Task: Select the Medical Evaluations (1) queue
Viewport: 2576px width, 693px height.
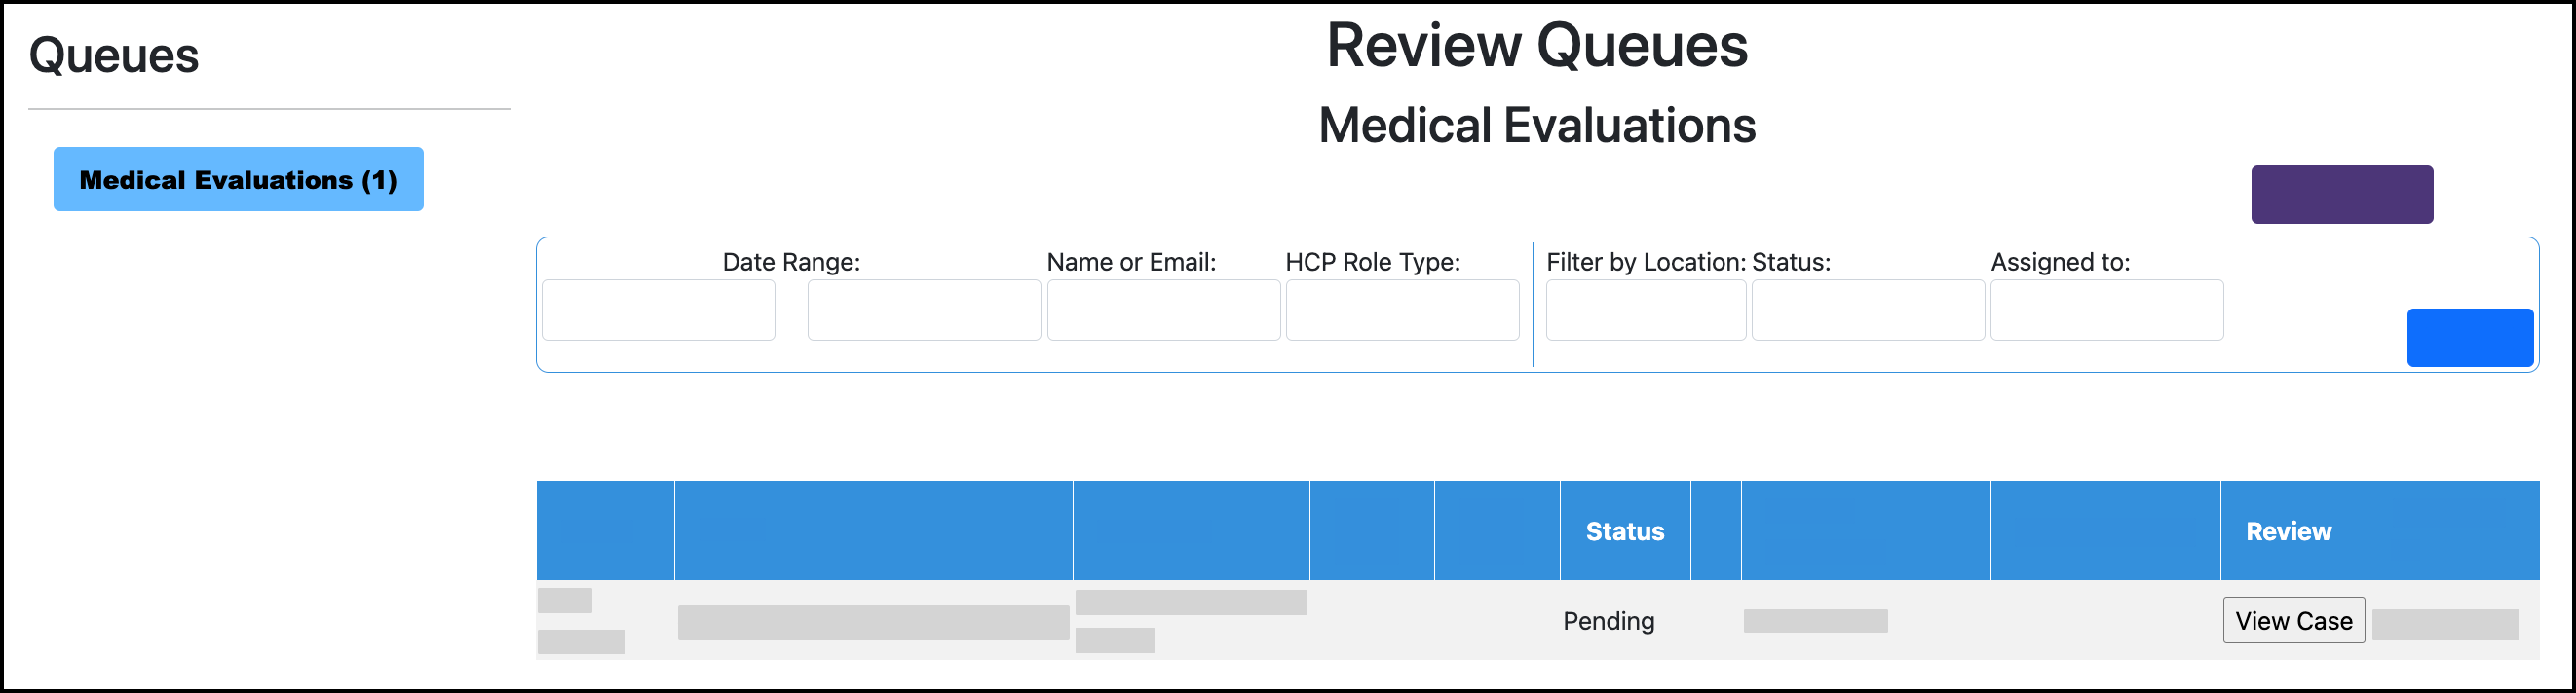Action: pyautogui.click(x=238, y=180)
